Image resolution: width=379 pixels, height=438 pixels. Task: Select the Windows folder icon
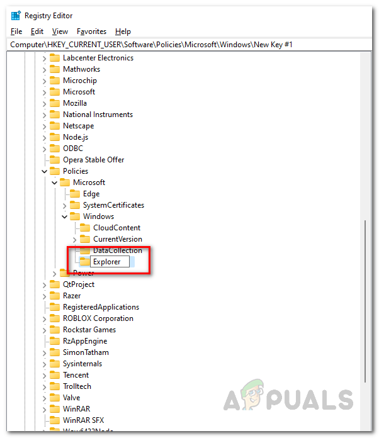[x=75, y=216]
